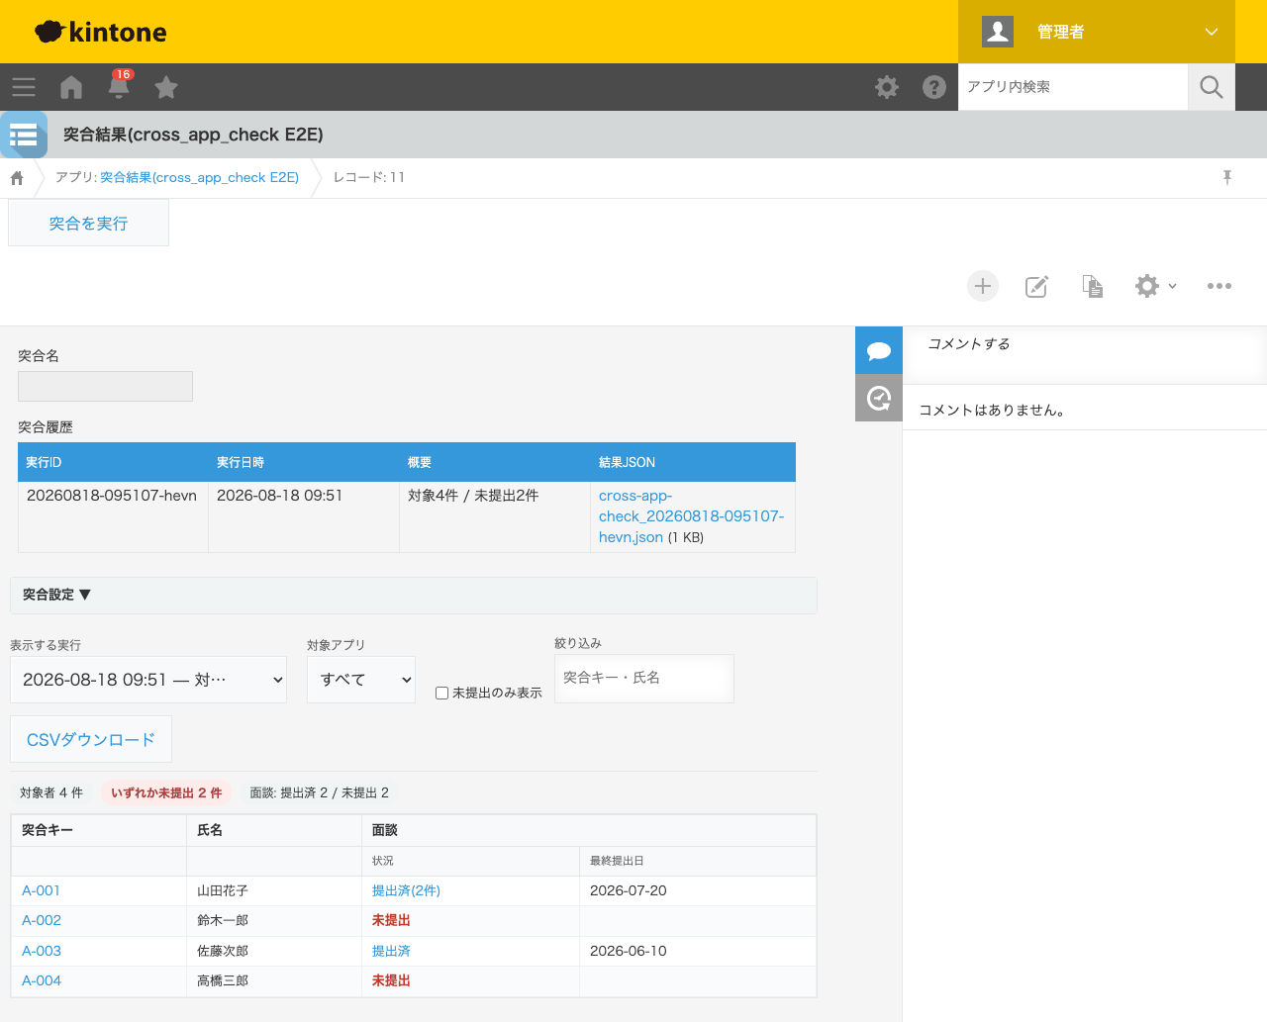Click the search magnifier button
The width and height of the screenshot is (1267, 1022).
(x=1212, y=87)
